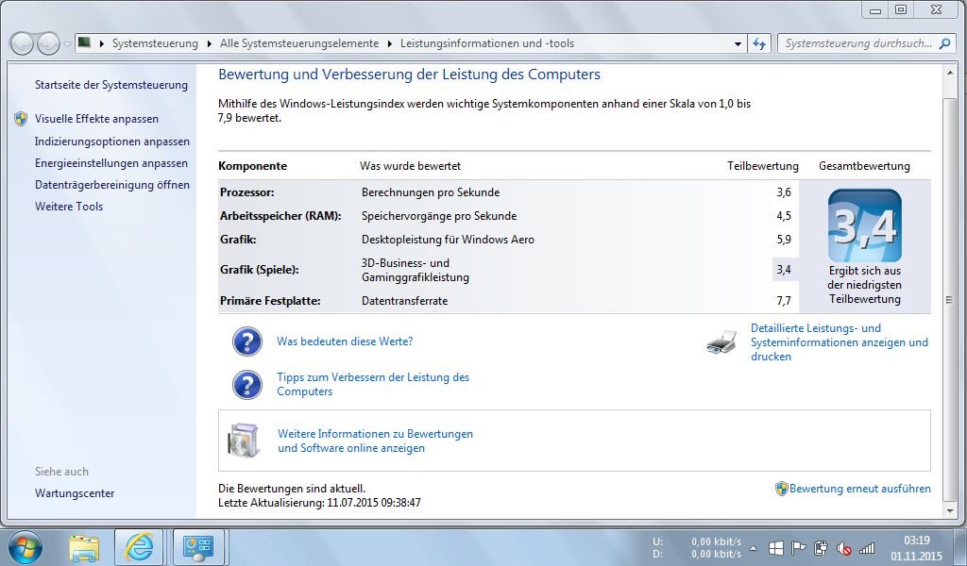Open Datenträgerbereinigung öffnen link
The height and width of the screenshot is (566, 967).
112,185
